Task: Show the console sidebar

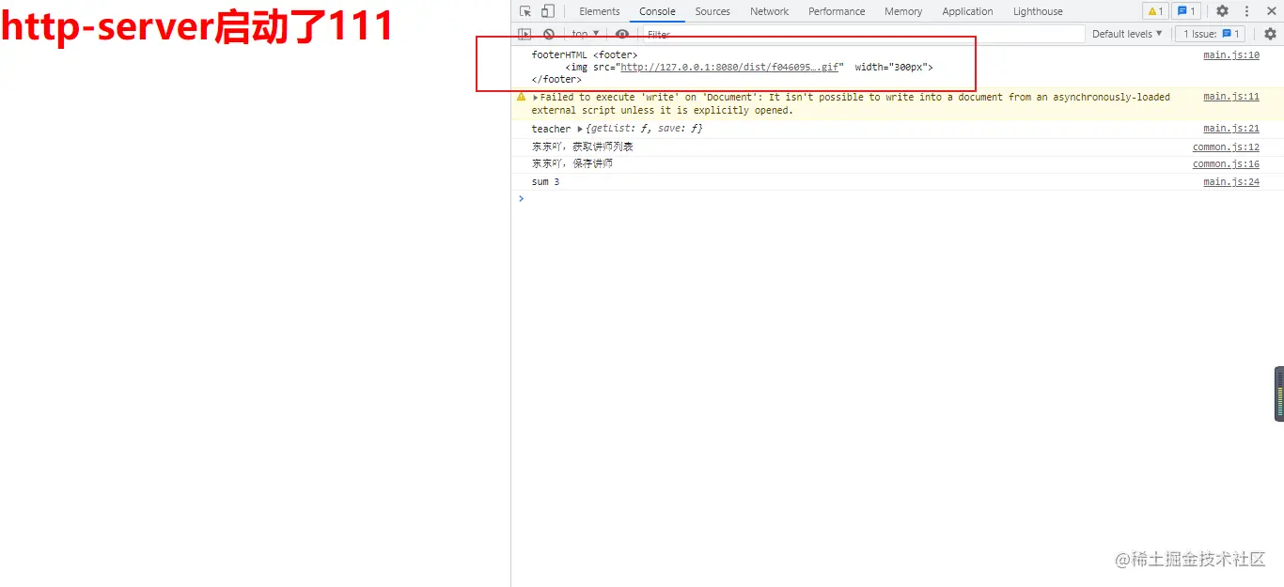Action: click(525, 34)
